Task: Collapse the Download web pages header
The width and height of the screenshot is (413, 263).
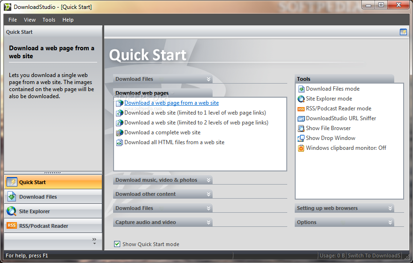Action: [163, 93]
